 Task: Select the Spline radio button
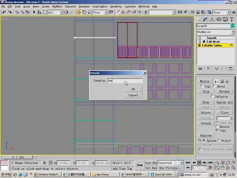pyautogui.click(x=204, y=140)
